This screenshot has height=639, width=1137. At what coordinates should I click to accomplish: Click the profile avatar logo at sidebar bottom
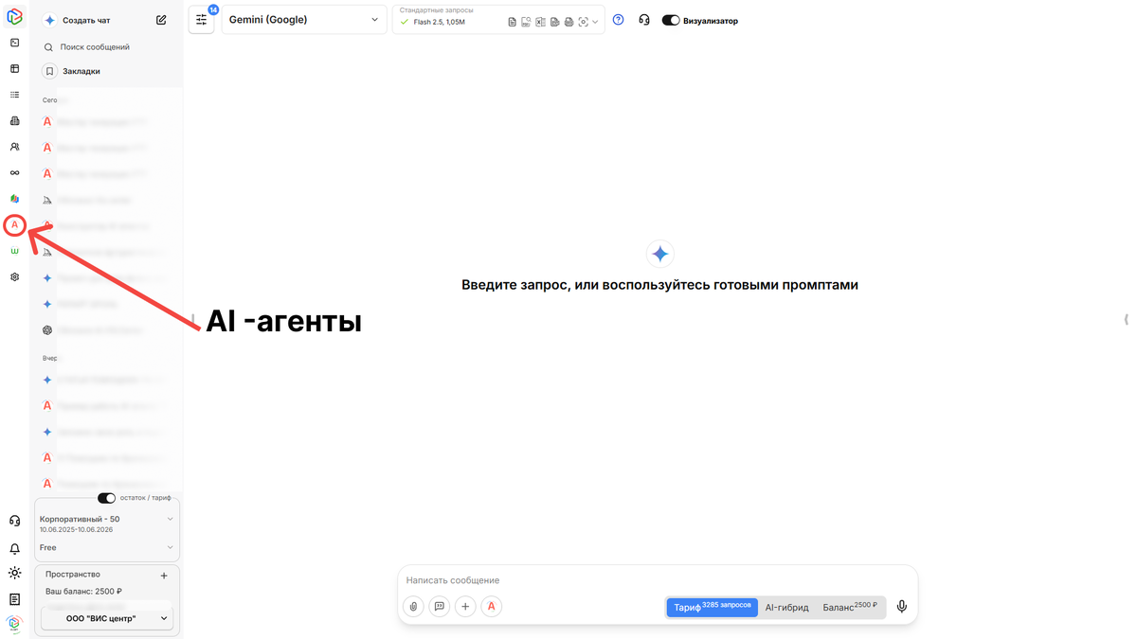14,623
